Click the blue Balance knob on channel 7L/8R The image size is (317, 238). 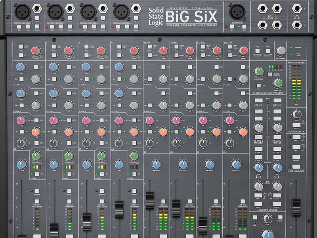tap(183, 165)
